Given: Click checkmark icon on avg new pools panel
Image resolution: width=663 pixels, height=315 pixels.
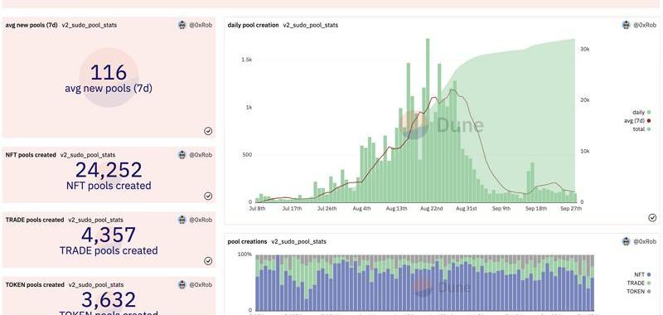Looking at the screenshot, I should click(208, 131).
